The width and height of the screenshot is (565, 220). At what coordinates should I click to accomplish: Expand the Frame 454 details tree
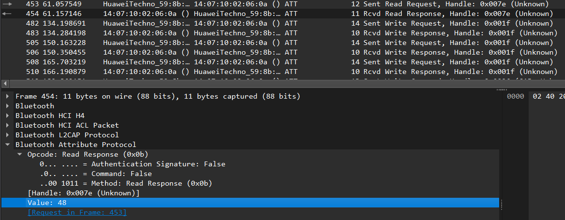pos(7,96)
